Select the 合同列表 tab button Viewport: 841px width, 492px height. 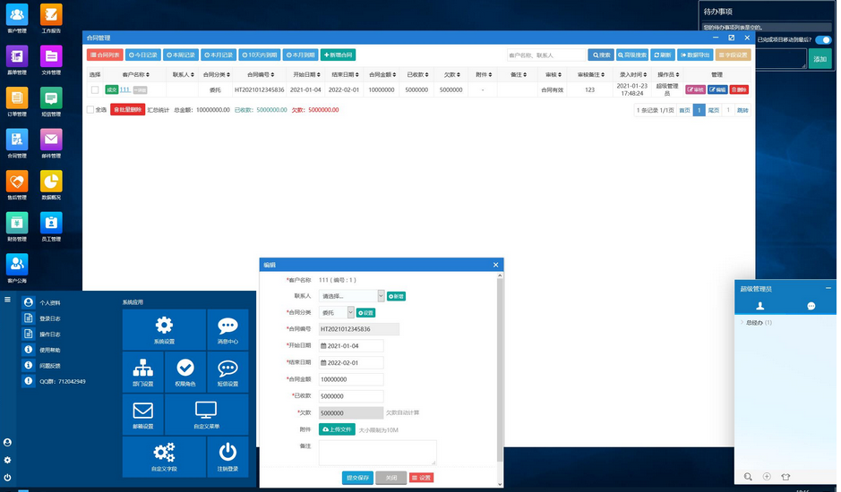pyautogui.click(x=105, y=55)
